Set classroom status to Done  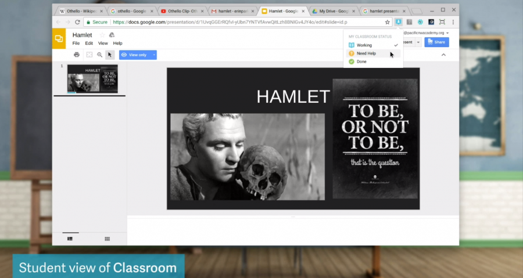coord(373,62)
